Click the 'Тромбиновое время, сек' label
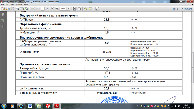The height and width of the screenshot is (109, 194). [x=36, y=28]
